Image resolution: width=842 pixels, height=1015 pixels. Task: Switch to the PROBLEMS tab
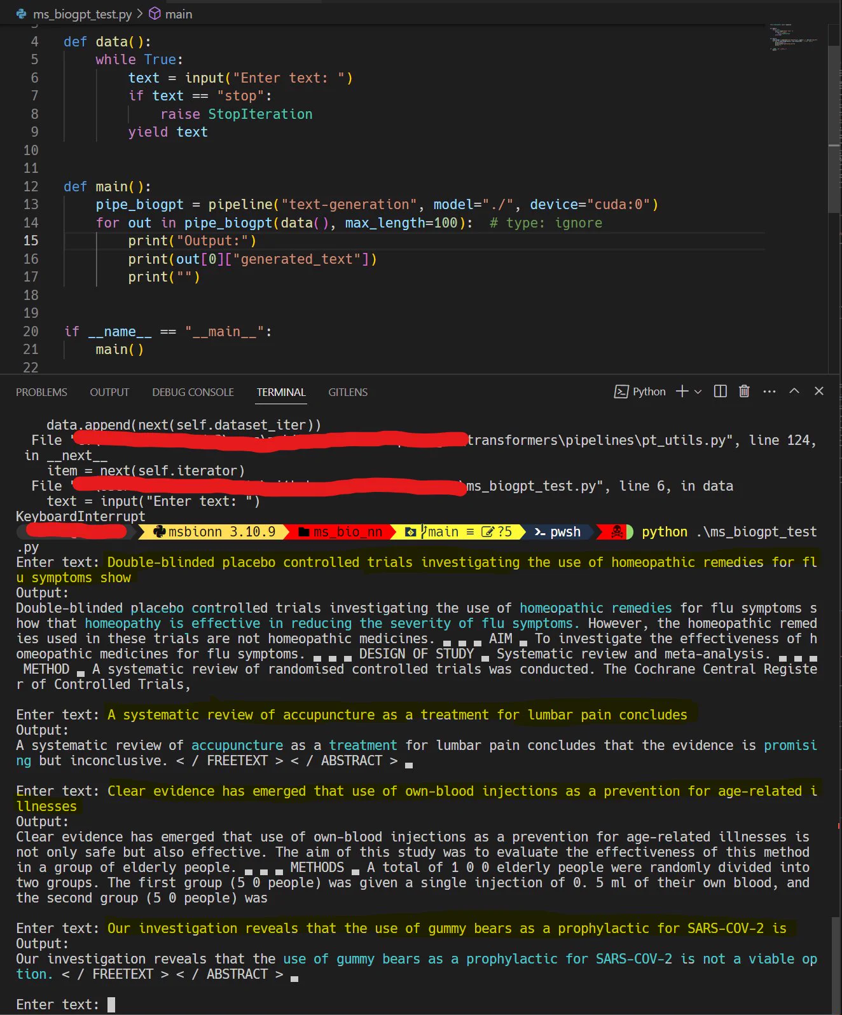(x=41, y=392)
